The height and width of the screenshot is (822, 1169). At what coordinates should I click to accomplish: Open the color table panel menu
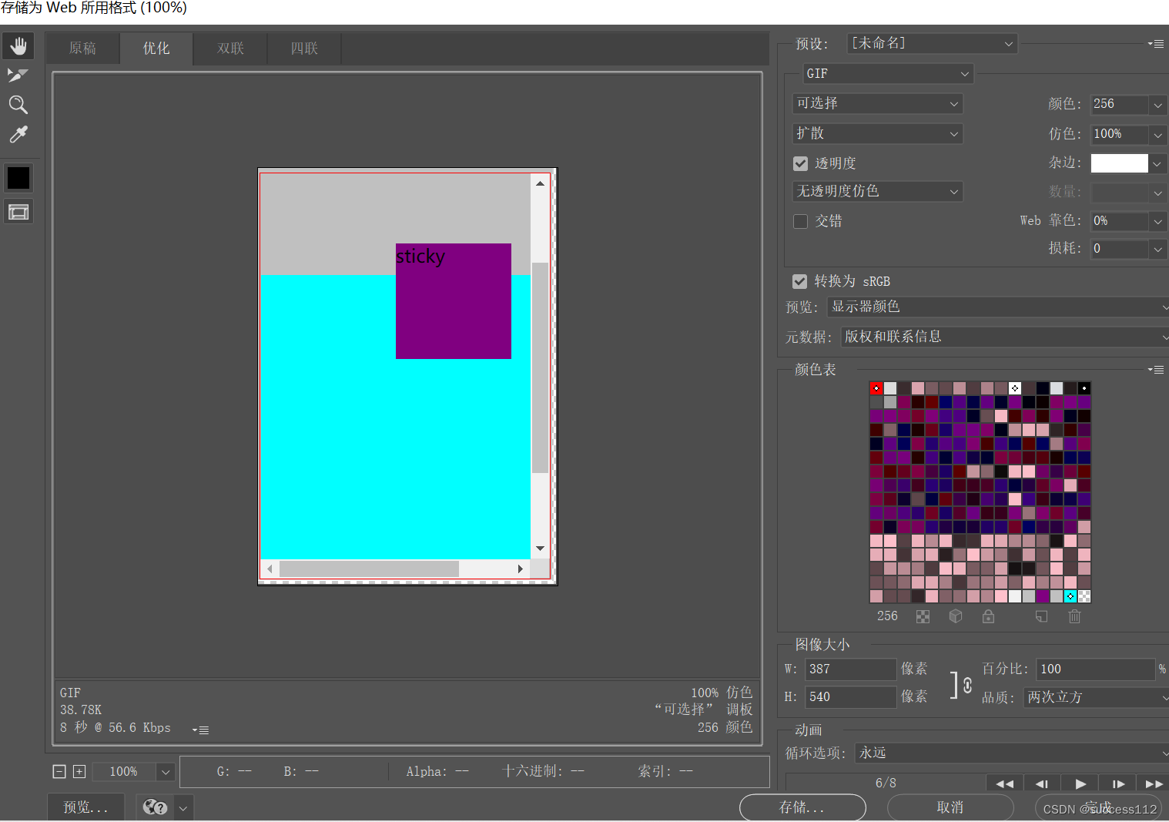click(x=1156, y=370)
